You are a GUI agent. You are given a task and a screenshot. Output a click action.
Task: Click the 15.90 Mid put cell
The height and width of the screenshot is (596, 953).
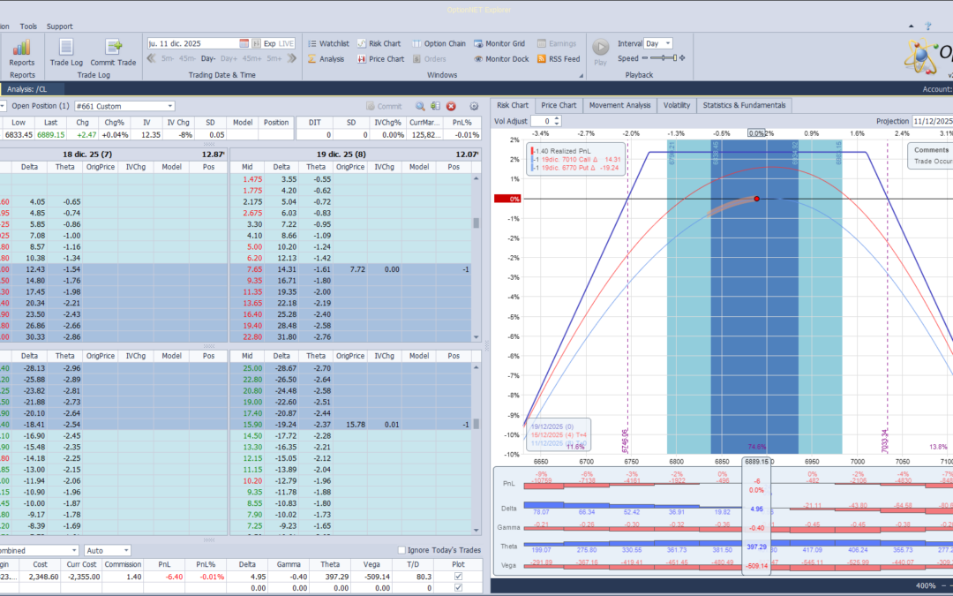[247, 425]
